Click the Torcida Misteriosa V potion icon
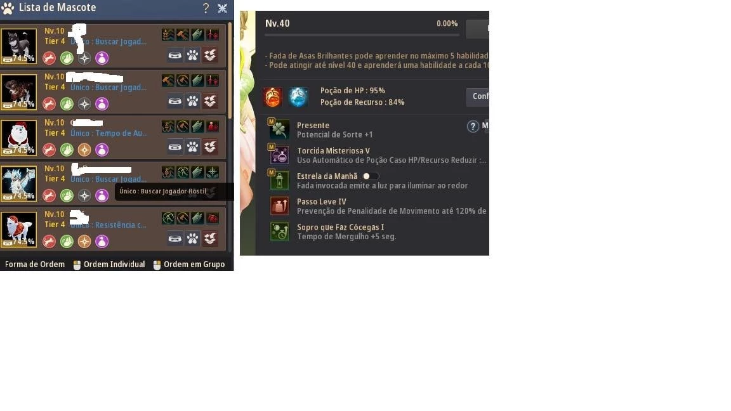This screenshot has height=411, width=731. pyautogui.click(x=279, y=155)
